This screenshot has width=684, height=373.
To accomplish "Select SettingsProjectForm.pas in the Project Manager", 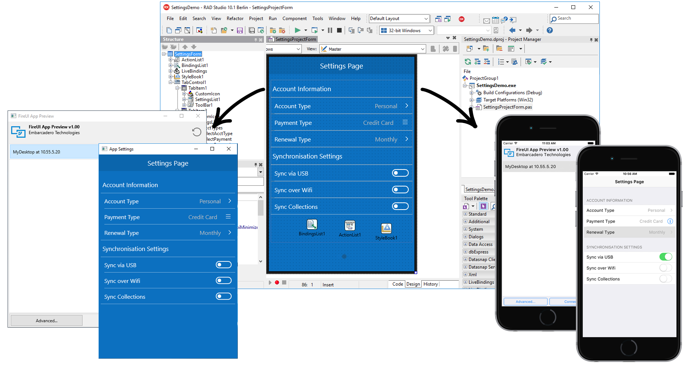I will coord(507,107).
